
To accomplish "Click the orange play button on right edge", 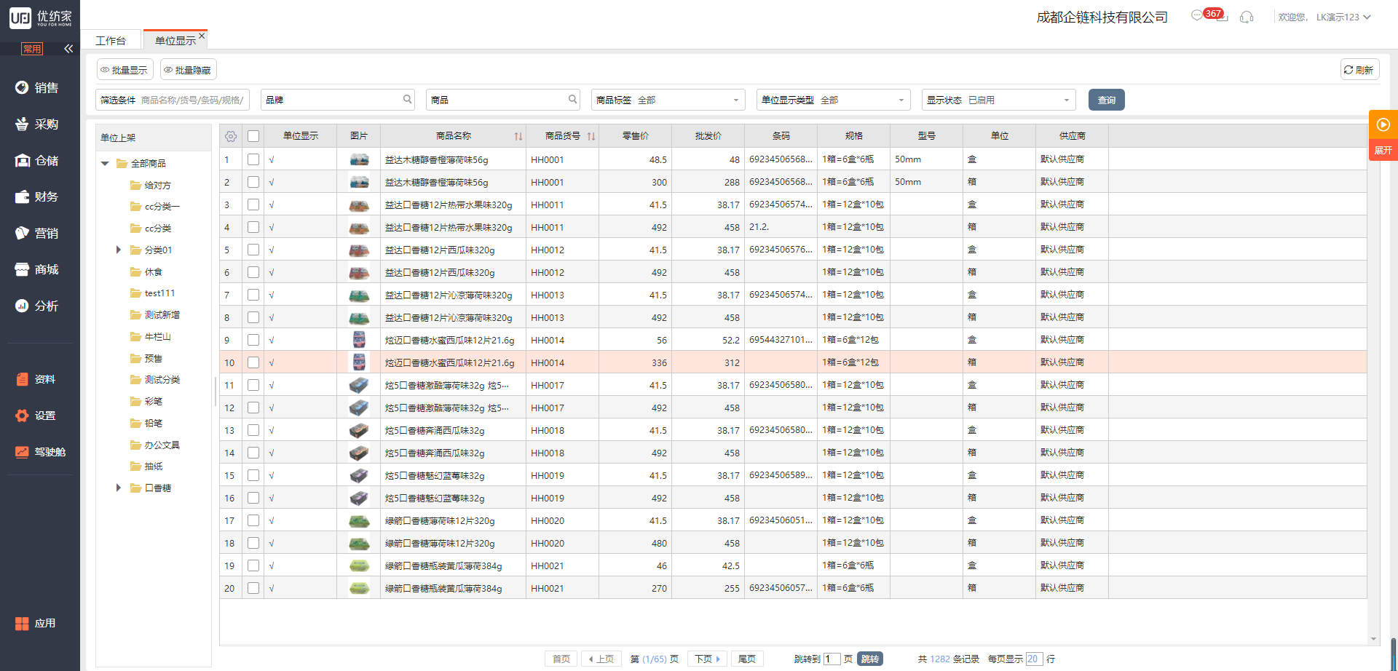I will click(1383, 124).
